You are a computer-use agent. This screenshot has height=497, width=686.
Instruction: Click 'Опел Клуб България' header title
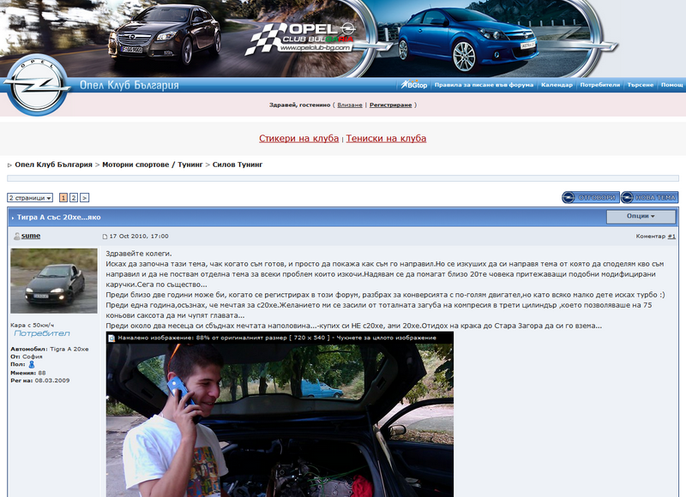[129, 85]
